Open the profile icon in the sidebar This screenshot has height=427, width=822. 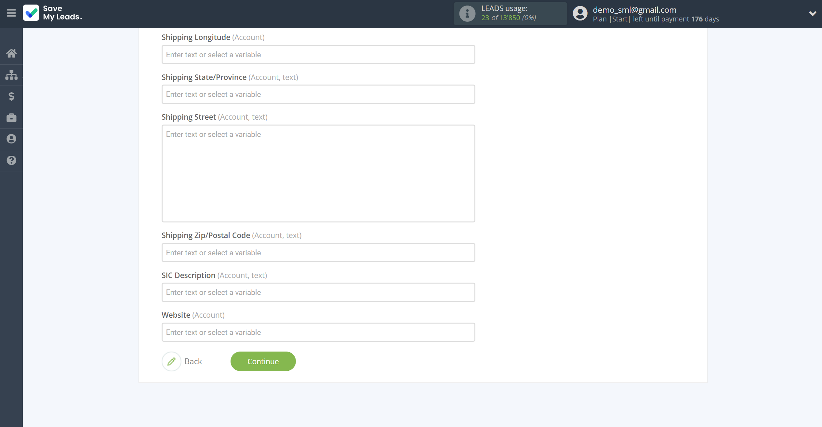click(11, 139)
